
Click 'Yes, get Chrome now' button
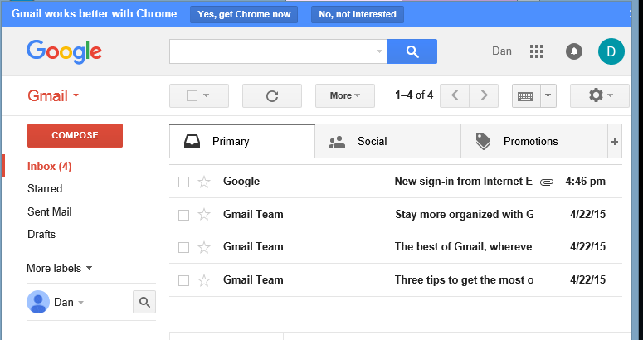[x=244, y=14]
